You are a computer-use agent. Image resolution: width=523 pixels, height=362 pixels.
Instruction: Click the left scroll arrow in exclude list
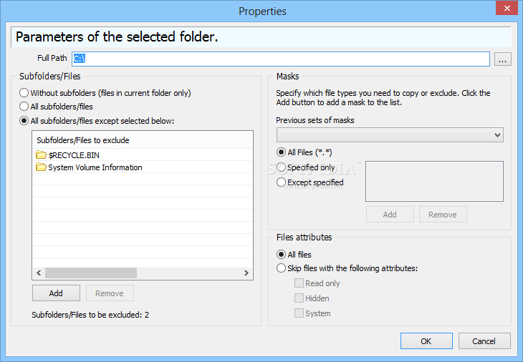[39, 273]
